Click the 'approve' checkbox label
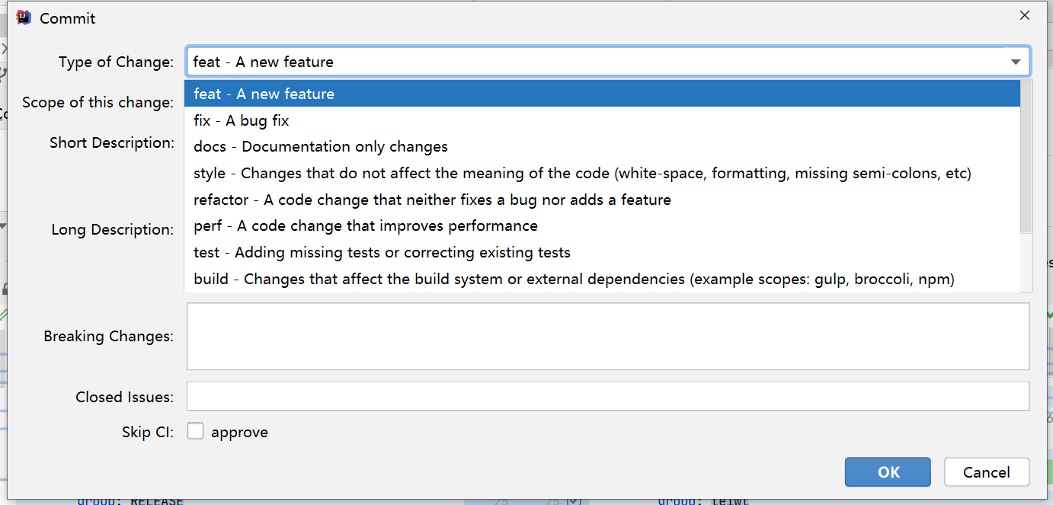 point(239,432)
